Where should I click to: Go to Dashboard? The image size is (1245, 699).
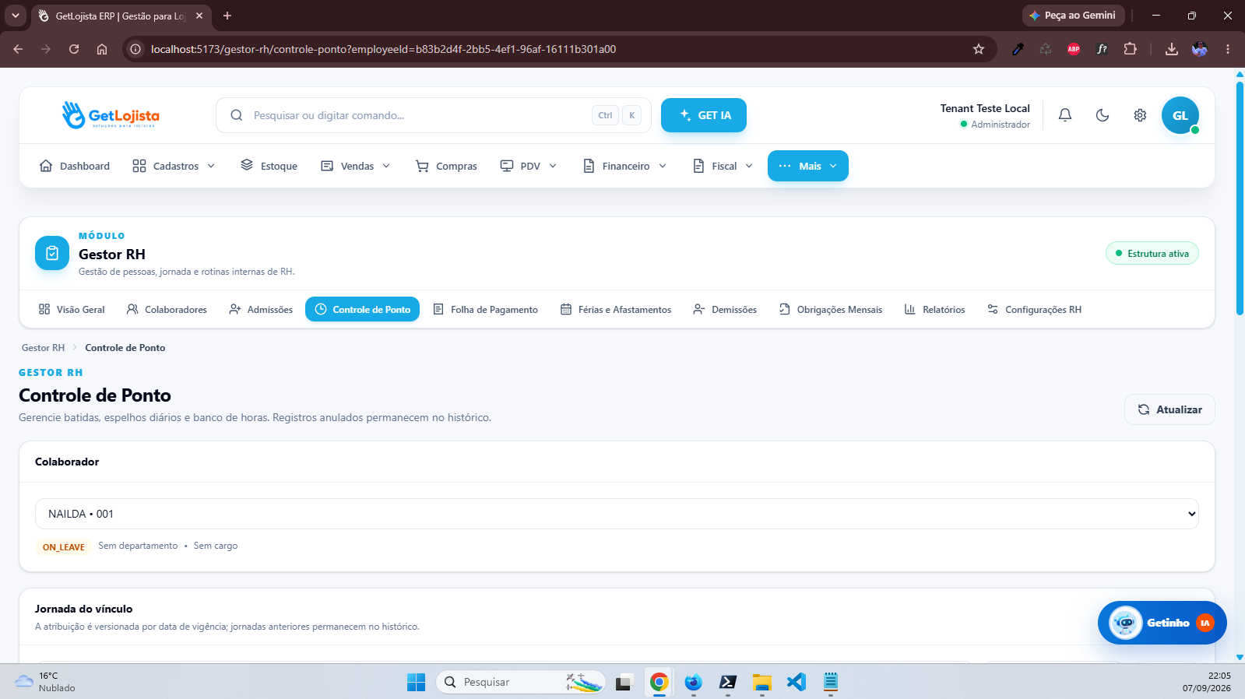(75, 166)
